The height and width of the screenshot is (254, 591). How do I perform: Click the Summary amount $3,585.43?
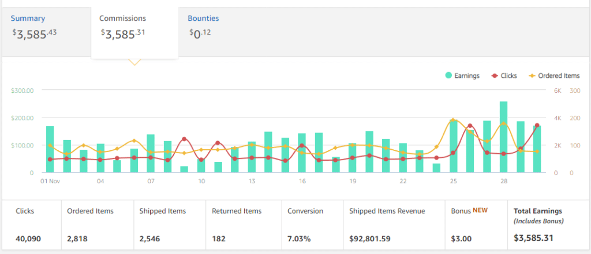tap(35, 34)
